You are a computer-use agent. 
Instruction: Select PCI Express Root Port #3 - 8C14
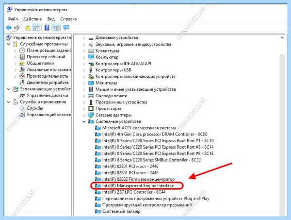(158, 147)
